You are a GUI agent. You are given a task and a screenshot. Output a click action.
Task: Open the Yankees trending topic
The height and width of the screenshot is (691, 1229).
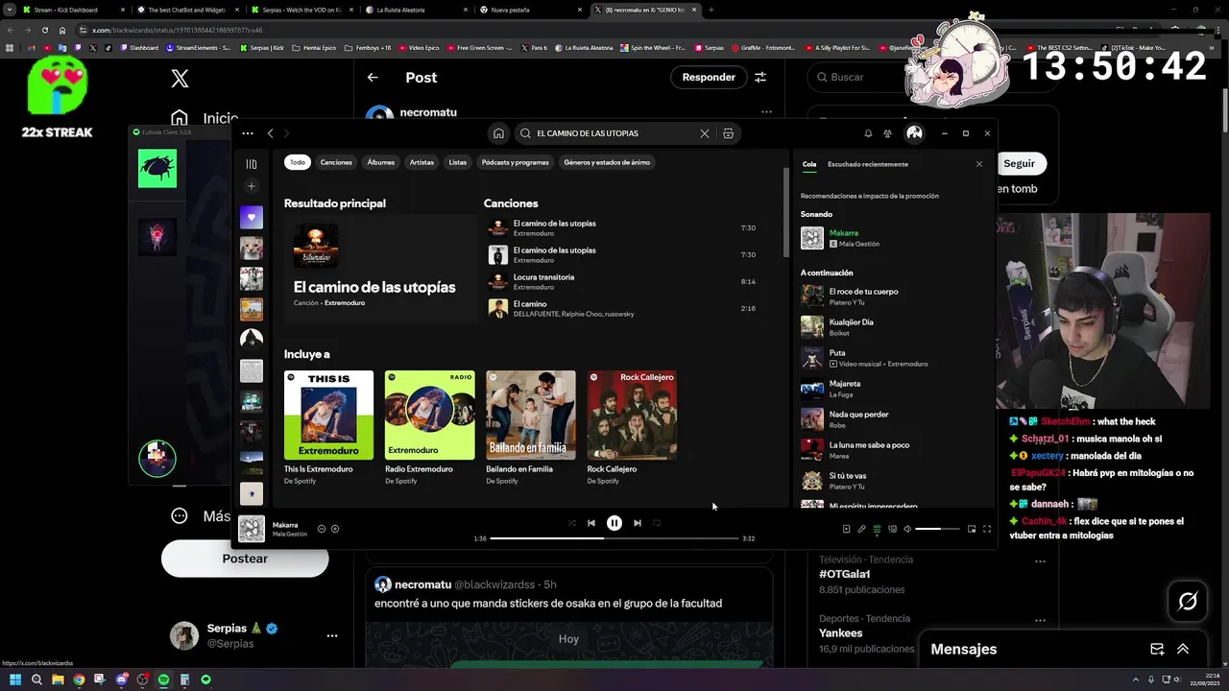click(841, 633)
